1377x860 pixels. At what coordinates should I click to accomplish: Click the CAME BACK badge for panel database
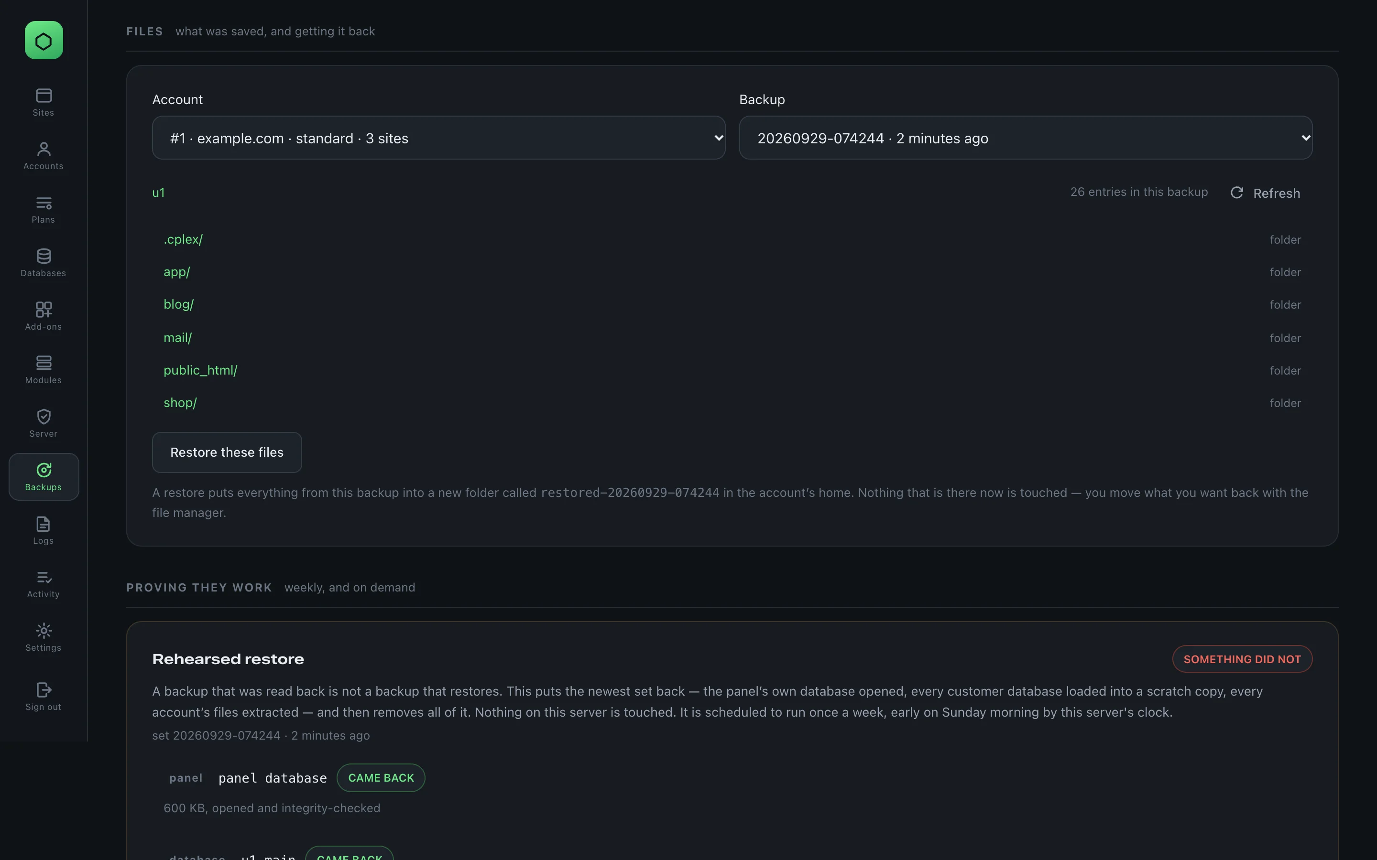(381, 777)
